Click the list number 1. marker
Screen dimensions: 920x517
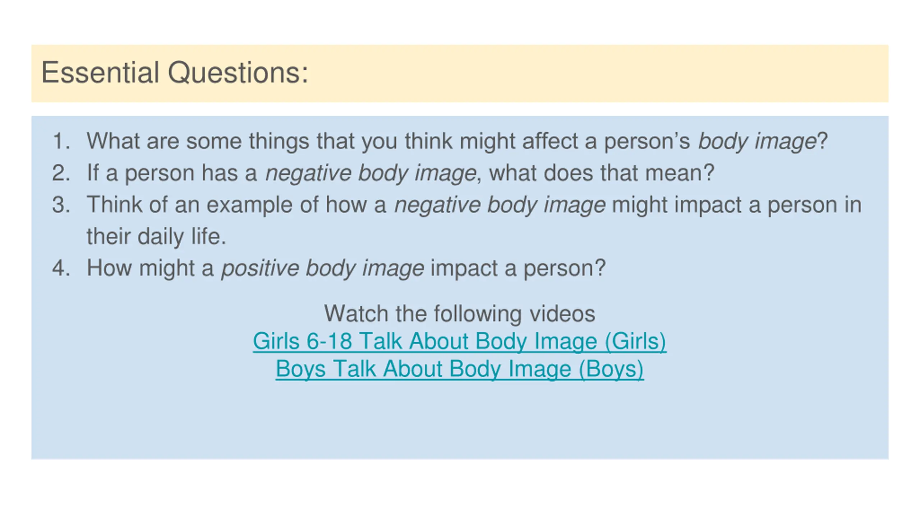(x=61, y=141)
